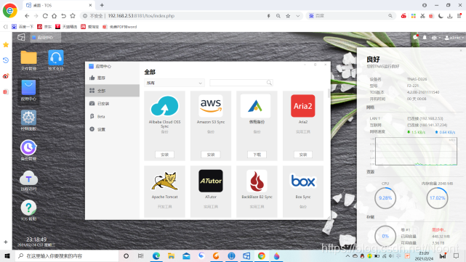Collapse the bookmarks bar chevron

[x=5, y=27]
